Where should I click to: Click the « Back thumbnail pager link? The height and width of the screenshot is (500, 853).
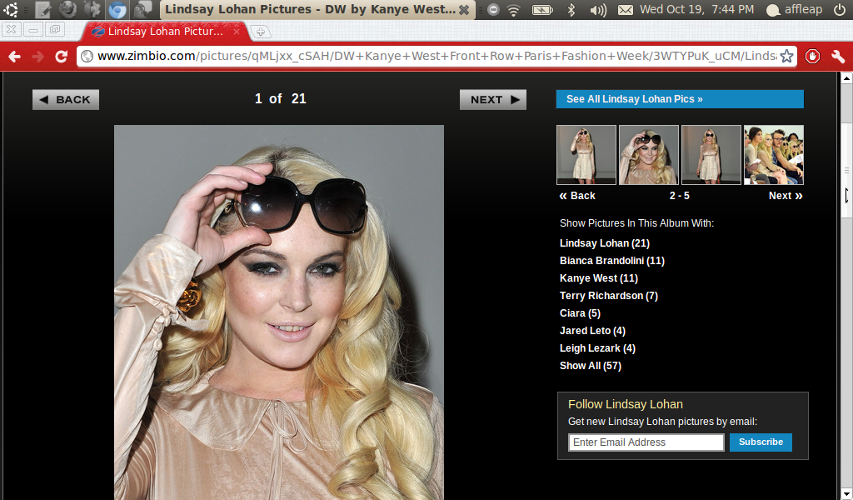click(577, 196)
